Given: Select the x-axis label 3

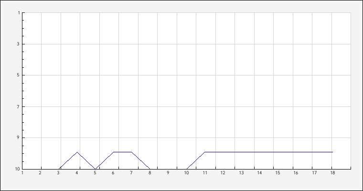Looking at the screenshot, I should (58, 173).
